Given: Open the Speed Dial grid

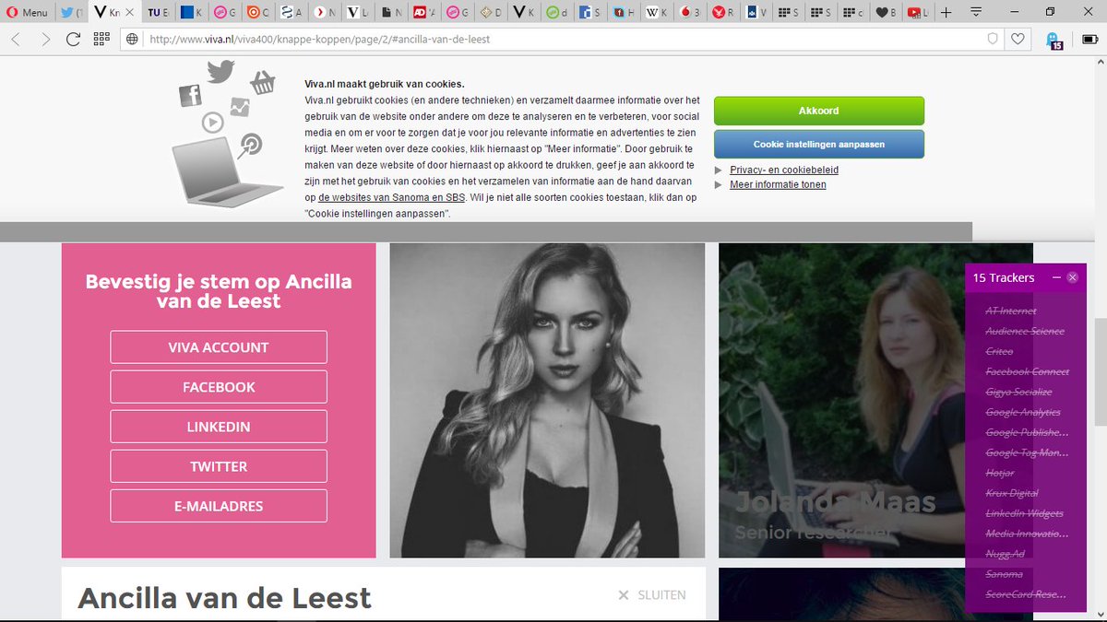Looking at the screenshot, I should point(101,39).
